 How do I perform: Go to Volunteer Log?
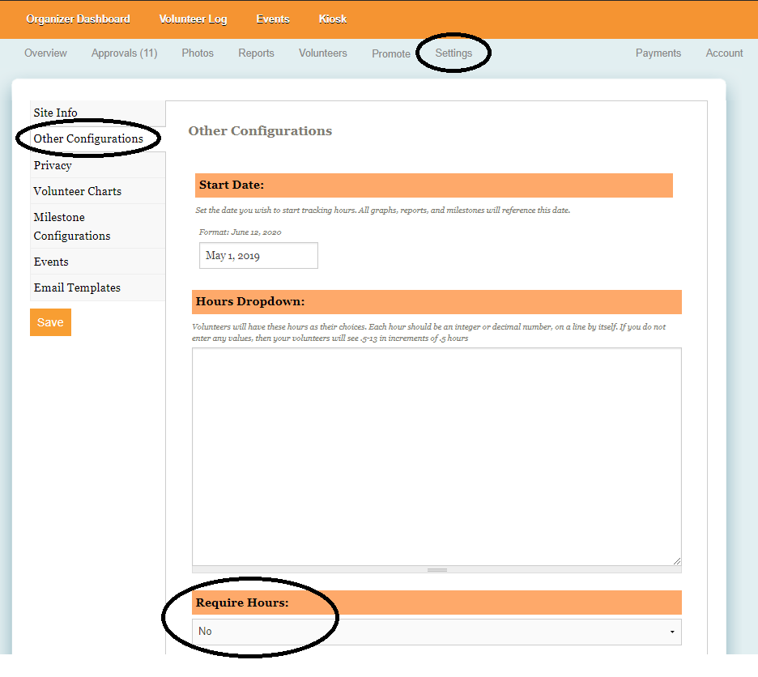[193, 19]
